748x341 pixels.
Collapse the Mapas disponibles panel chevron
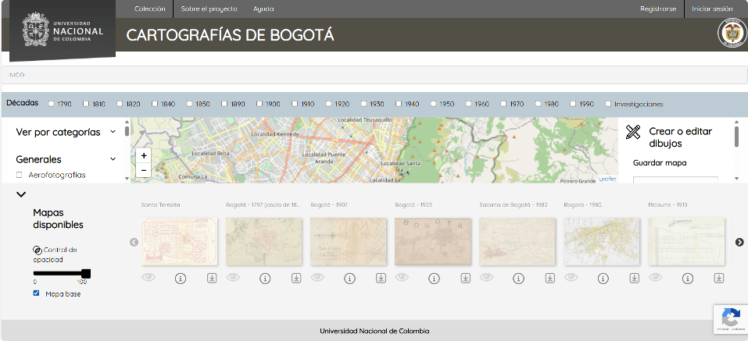click(21, 195)
